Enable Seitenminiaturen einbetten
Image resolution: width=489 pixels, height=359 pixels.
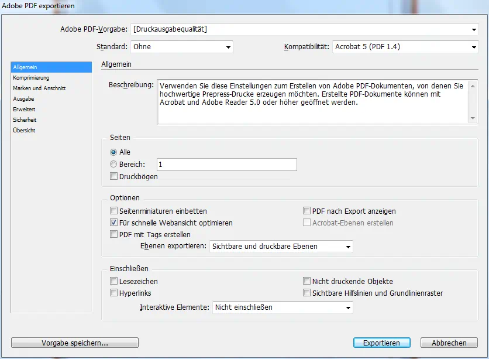pyautogui.click(x=114, y=211)
